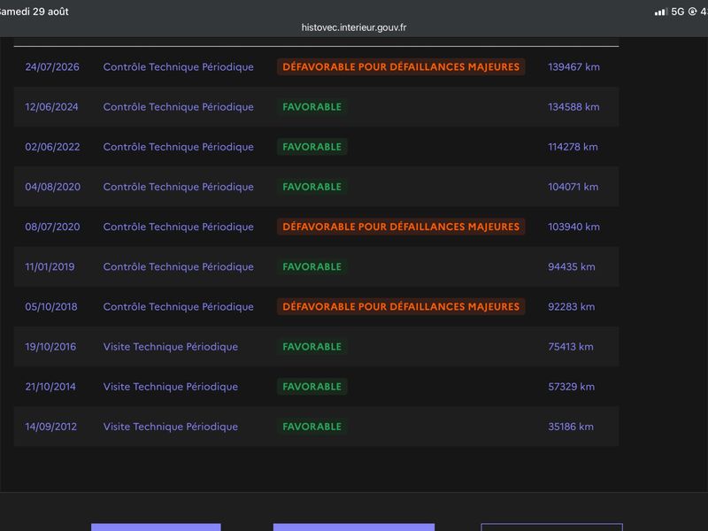Tap the histovec.interieur.gouv.fr address bar
The image size is (708, 531).
pyautogui.click(x=353, y=27)
